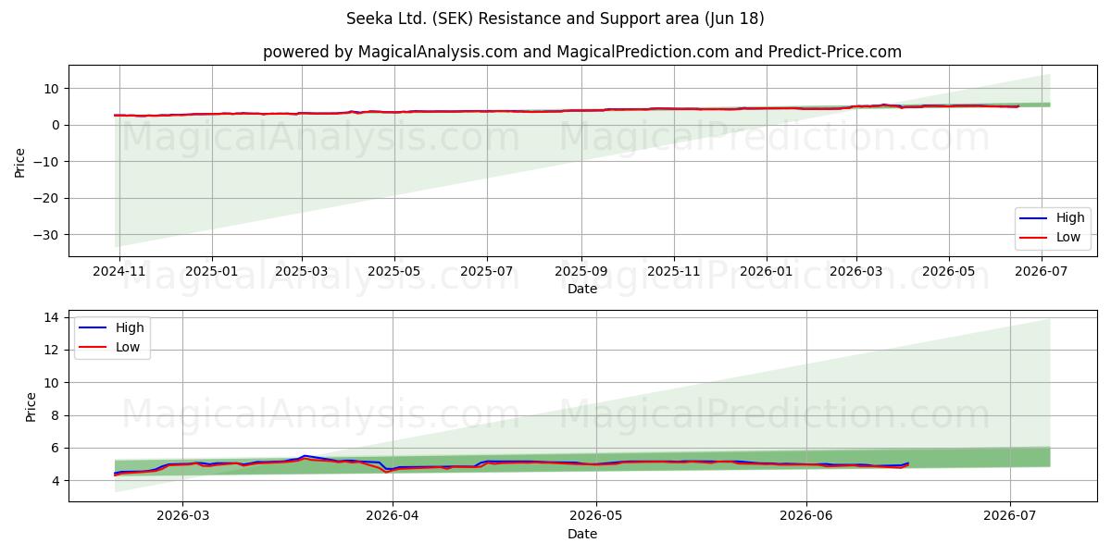
Task: Click the '2025-07' date tick label
Action: click(x=487, y=271)
